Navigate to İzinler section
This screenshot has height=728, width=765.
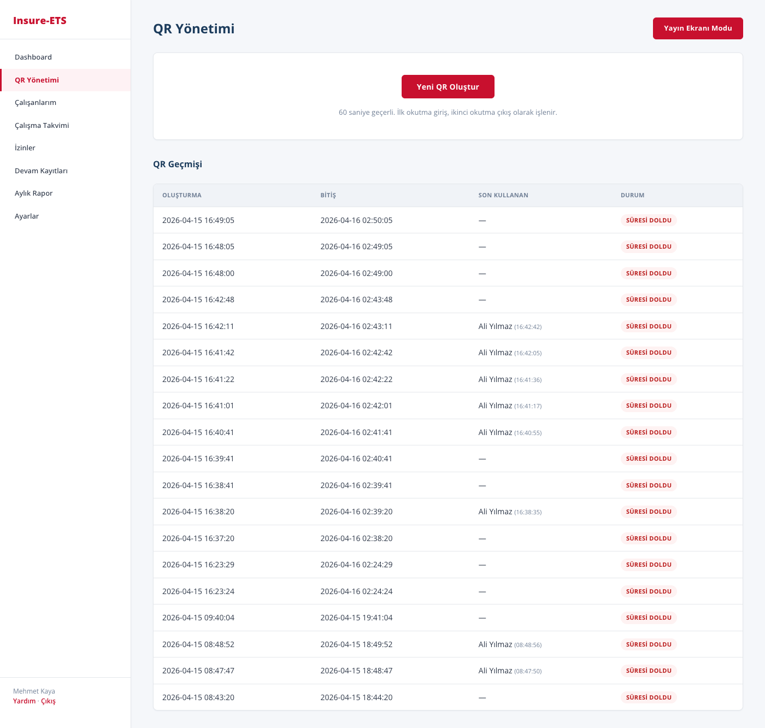tap(25, 148)
